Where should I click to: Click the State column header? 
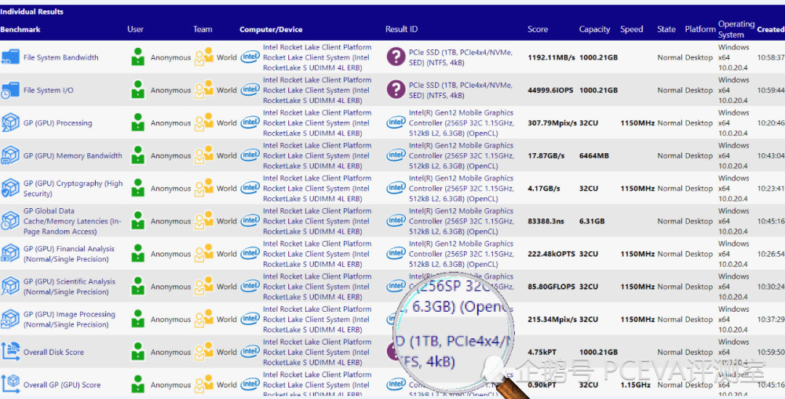[666, 30]
